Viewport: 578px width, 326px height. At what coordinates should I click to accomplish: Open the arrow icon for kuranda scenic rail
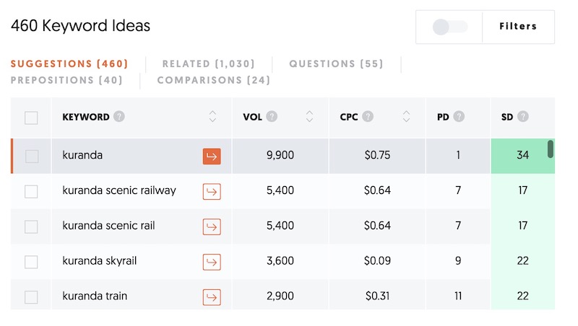point(212,227)
